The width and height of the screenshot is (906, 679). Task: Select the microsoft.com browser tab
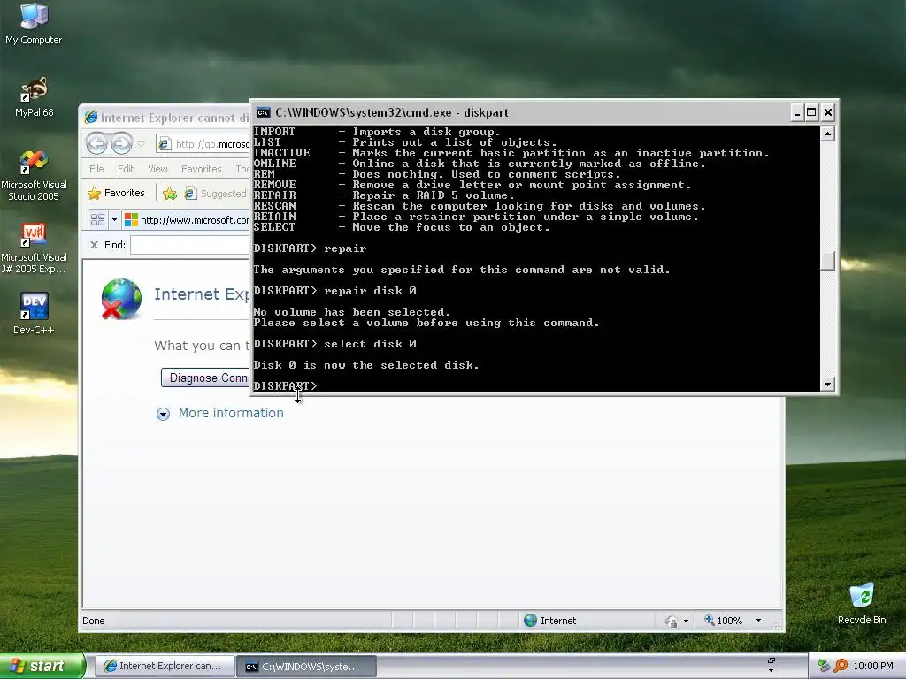tap(186, 220)
